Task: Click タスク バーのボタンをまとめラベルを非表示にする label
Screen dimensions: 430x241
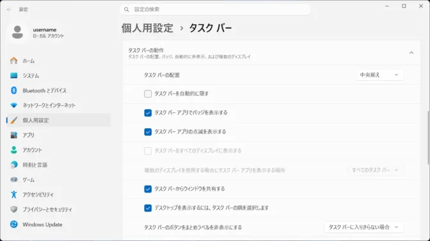Action: [193, 228]
